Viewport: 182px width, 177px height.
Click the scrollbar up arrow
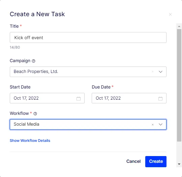tap(179, 26)
